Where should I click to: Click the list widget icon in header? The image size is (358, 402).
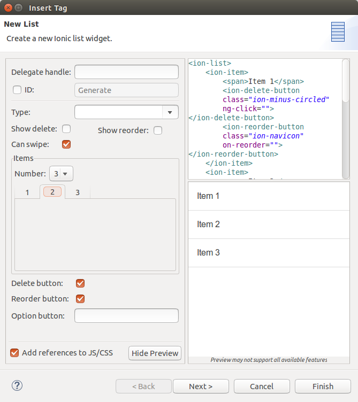pos(338,32)
